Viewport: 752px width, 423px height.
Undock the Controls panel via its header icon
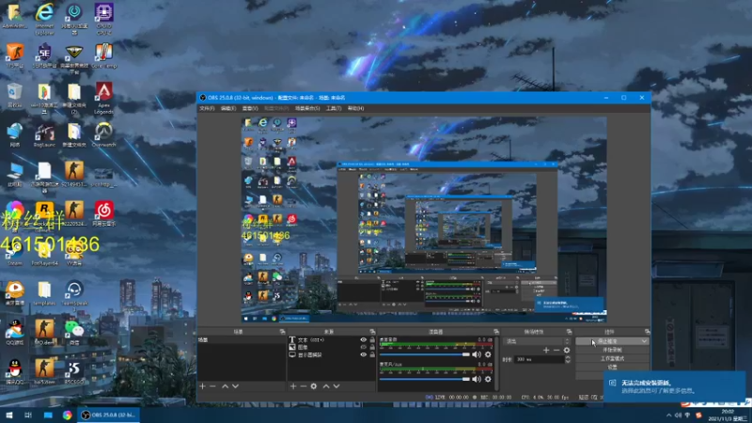[647, 332]
